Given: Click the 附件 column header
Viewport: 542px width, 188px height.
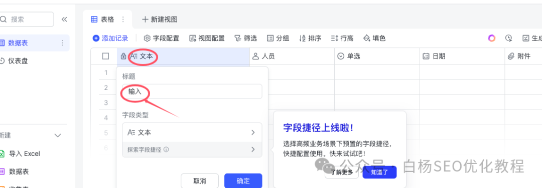Looking at the screenshot, I should [523, 56].
